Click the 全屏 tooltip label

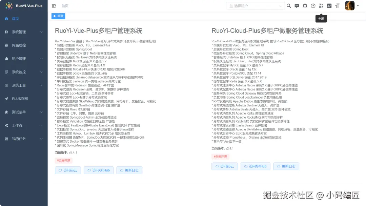321,19
